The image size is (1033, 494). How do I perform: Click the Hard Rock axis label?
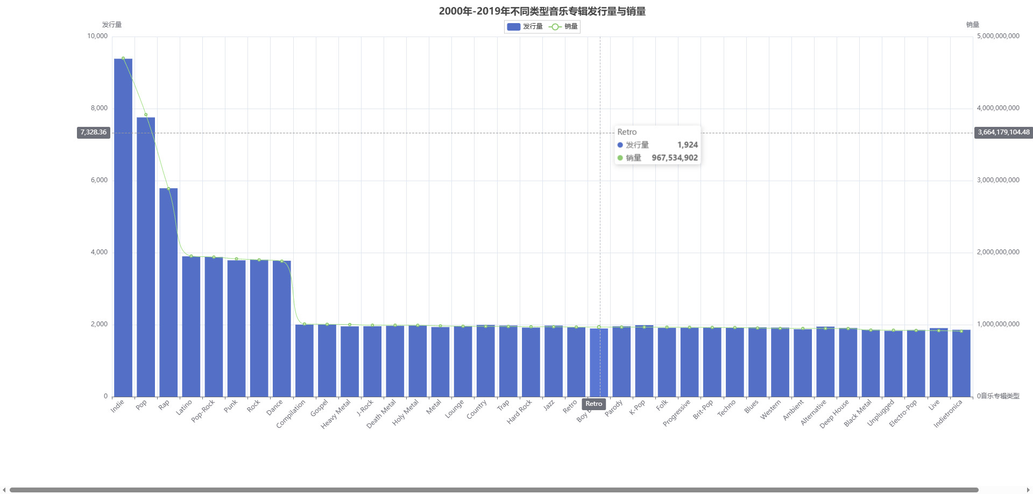coord(519,412)
